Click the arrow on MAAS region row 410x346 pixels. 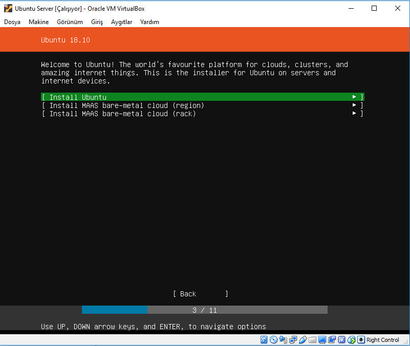[x=354, y=105]
